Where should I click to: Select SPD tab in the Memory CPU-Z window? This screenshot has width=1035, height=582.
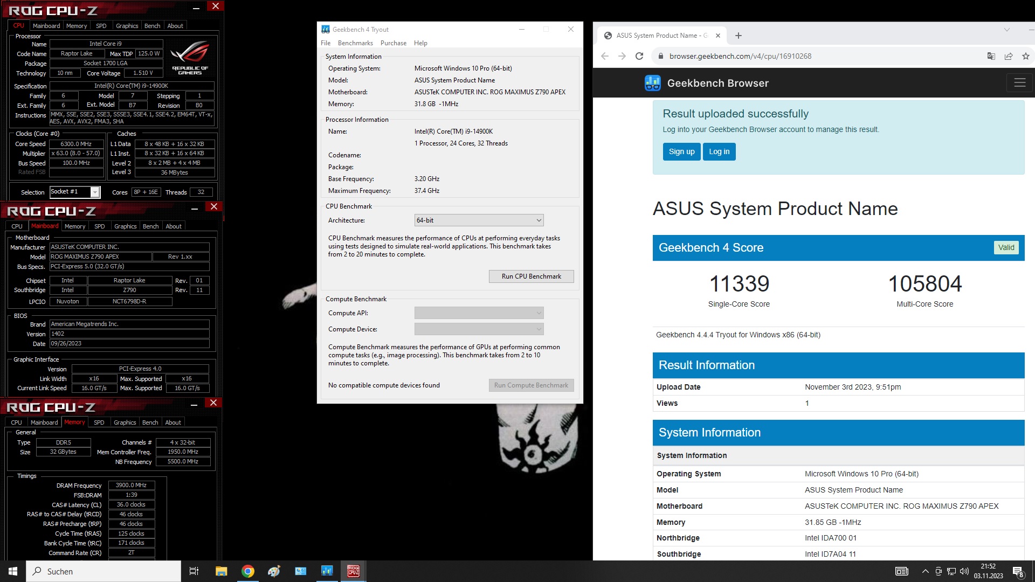[x=99, y=422]
